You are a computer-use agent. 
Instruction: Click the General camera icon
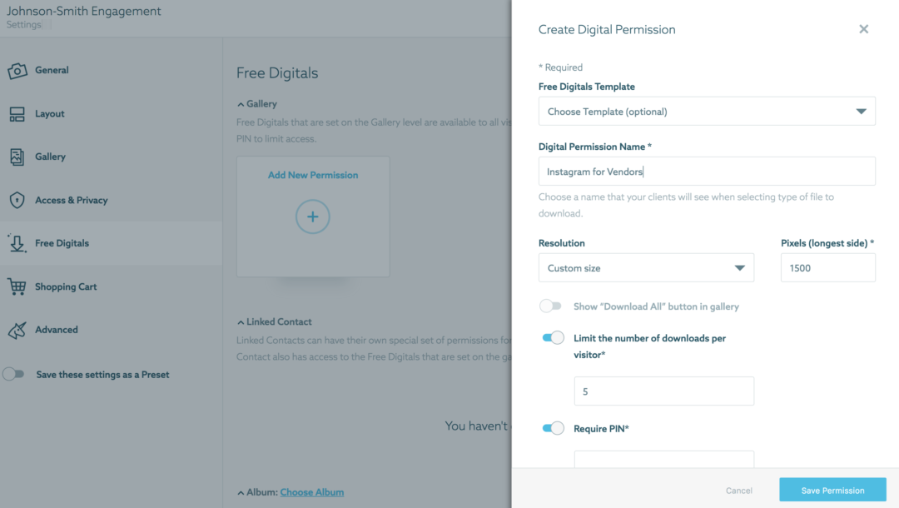17,71
